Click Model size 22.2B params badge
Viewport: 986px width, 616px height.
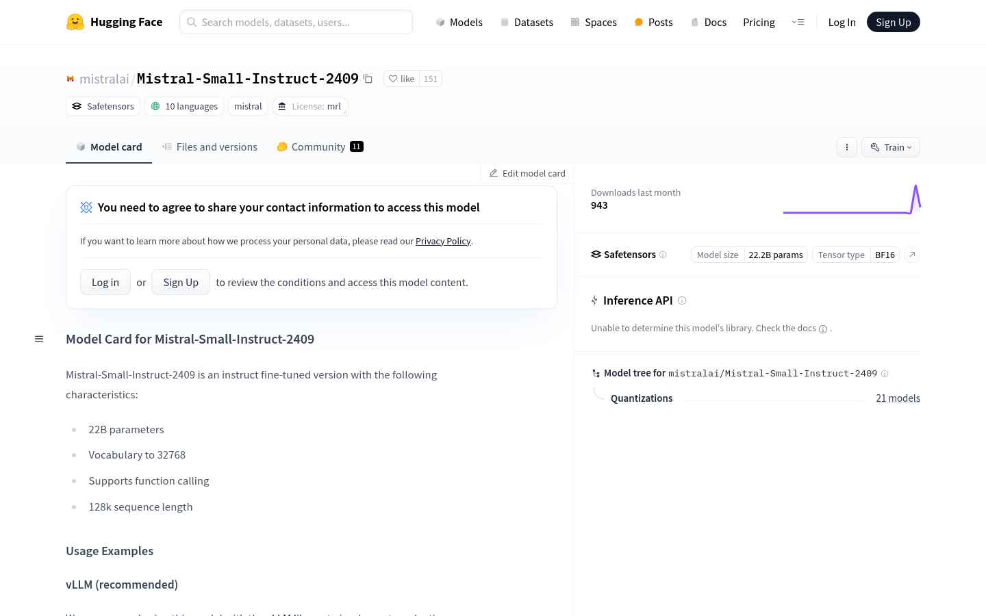coord(749,255)
